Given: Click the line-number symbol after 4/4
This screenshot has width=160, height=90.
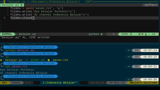Looking at the screenshot, I should coord(146,34).
